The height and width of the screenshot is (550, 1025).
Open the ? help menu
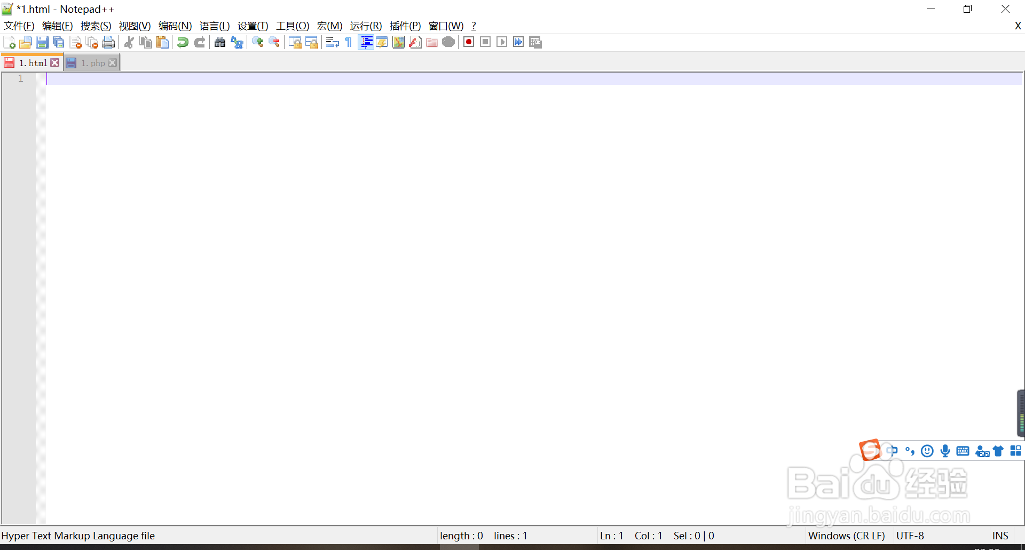(474, 26)
